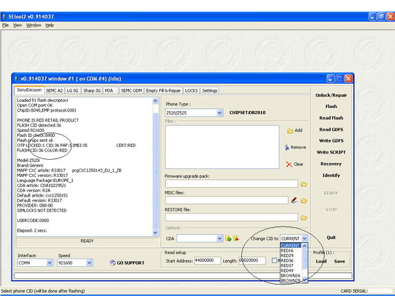Click log panel scroll up arrow
Image resolution: width=395 pixels, height=296 pixels.
(155, 101)
